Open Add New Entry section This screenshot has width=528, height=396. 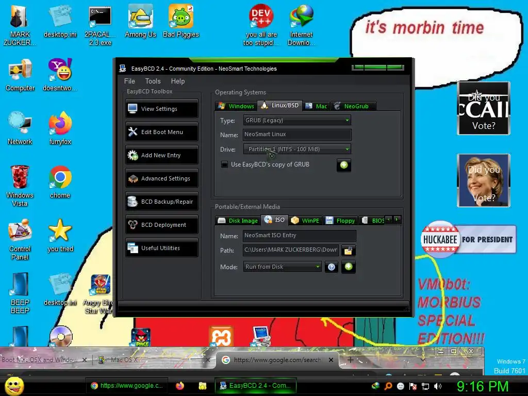(161, 155)
